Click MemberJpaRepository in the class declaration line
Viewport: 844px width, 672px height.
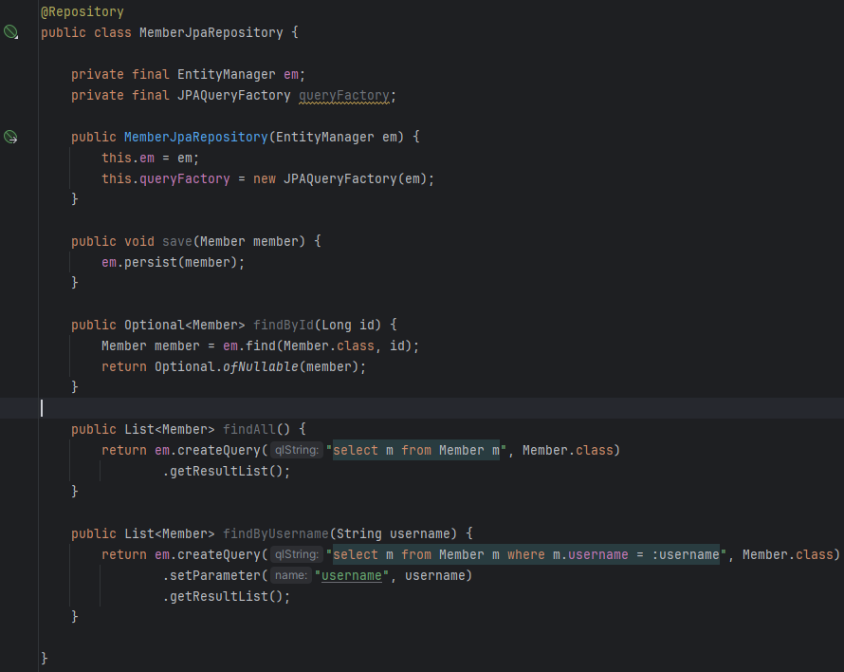tap(211, 33)
